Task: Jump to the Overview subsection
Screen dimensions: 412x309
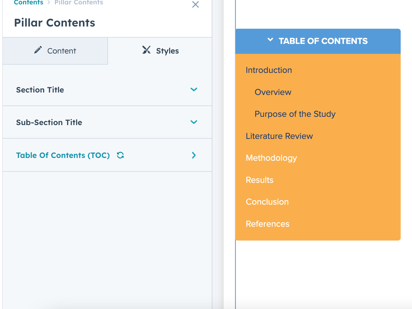Action: tap(273, 92)
